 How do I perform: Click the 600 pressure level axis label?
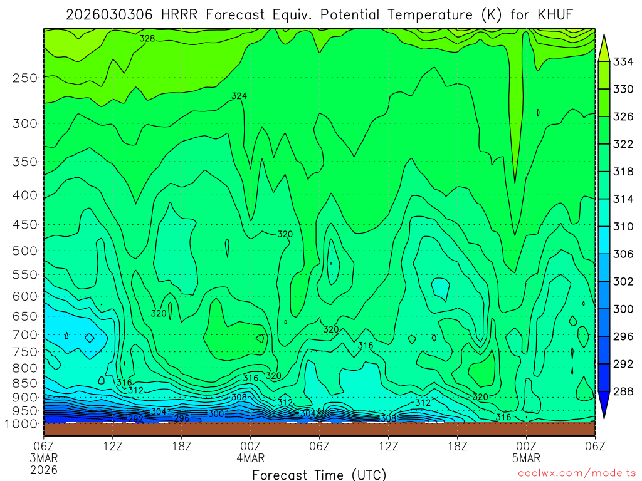click(x=25, y=296)
